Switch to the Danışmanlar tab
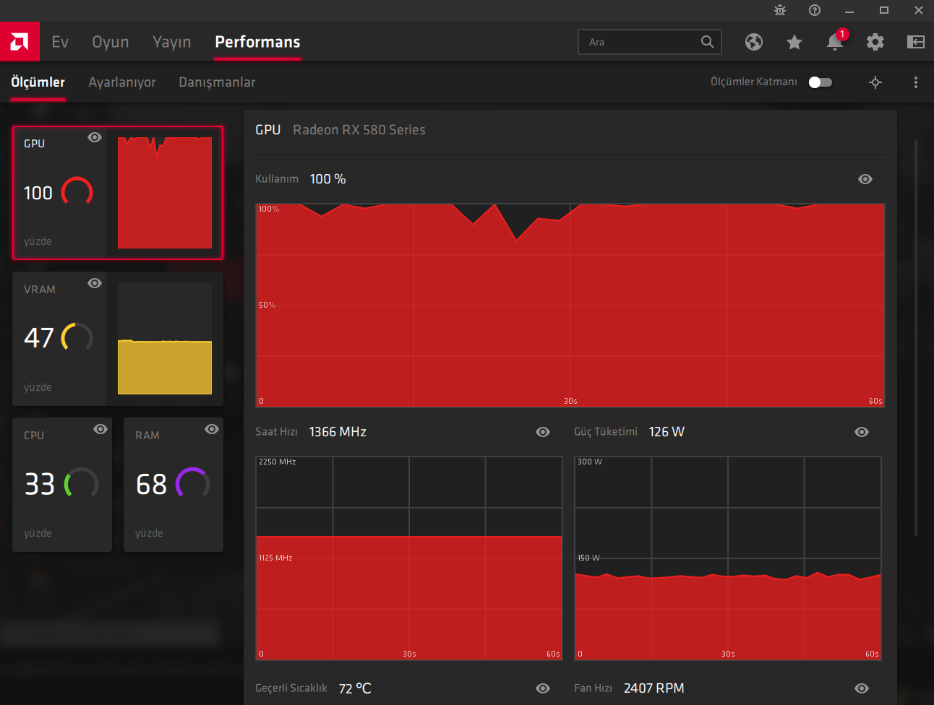 click(x=217, y=82)
